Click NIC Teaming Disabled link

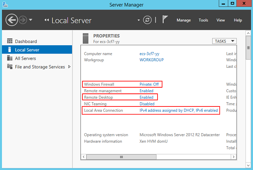(x=147, y=104)
